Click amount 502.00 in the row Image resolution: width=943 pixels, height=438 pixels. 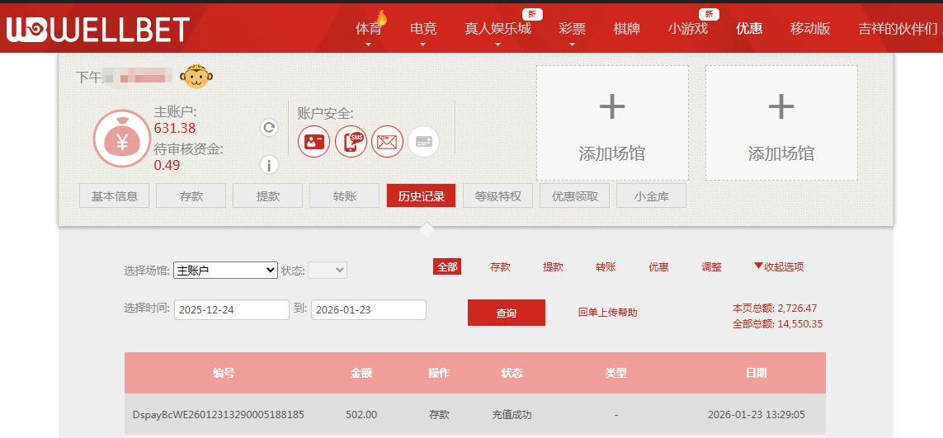point(361,415)
